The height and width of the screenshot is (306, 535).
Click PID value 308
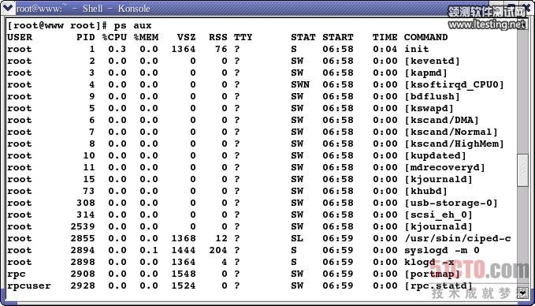click(86, 203)
